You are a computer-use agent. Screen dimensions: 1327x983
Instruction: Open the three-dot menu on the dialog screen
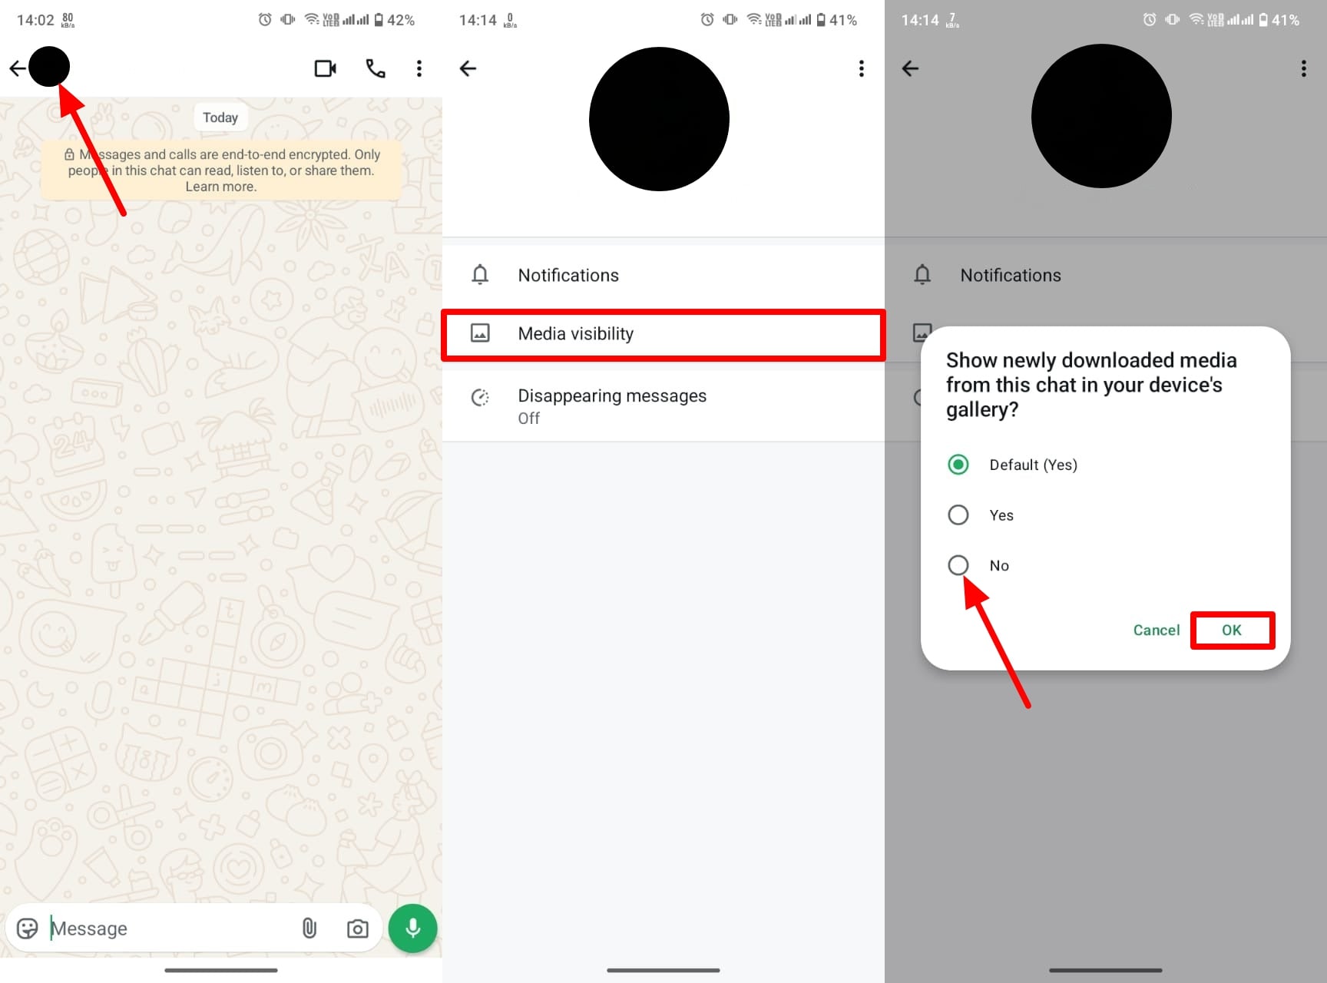(x=1303, y=68)
